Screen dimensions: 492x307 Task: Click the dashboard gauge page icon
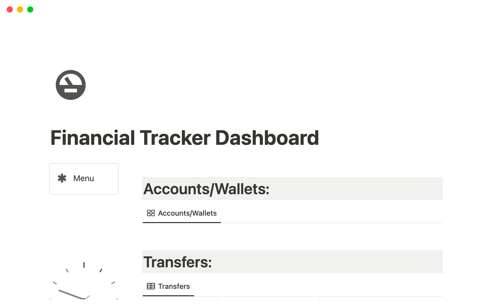click(71, 85)
